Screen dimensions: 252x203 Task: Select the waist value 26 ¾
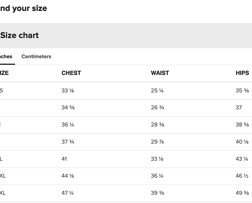[157, 107]
